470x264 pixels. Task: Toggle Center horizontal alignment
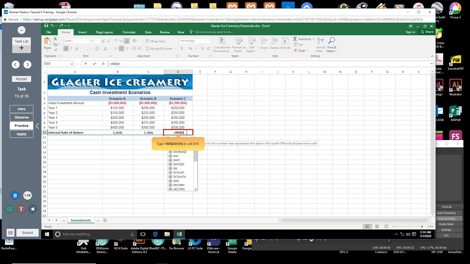point(122,48)
